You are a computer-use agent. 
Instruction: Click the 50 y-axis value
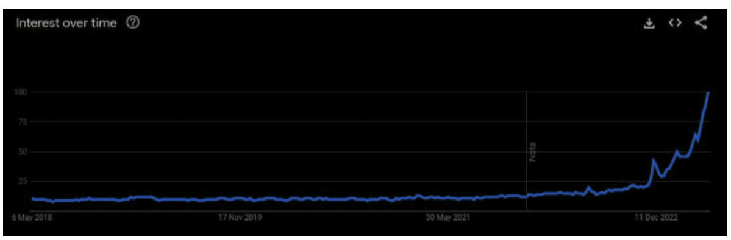tap(23, 152)
